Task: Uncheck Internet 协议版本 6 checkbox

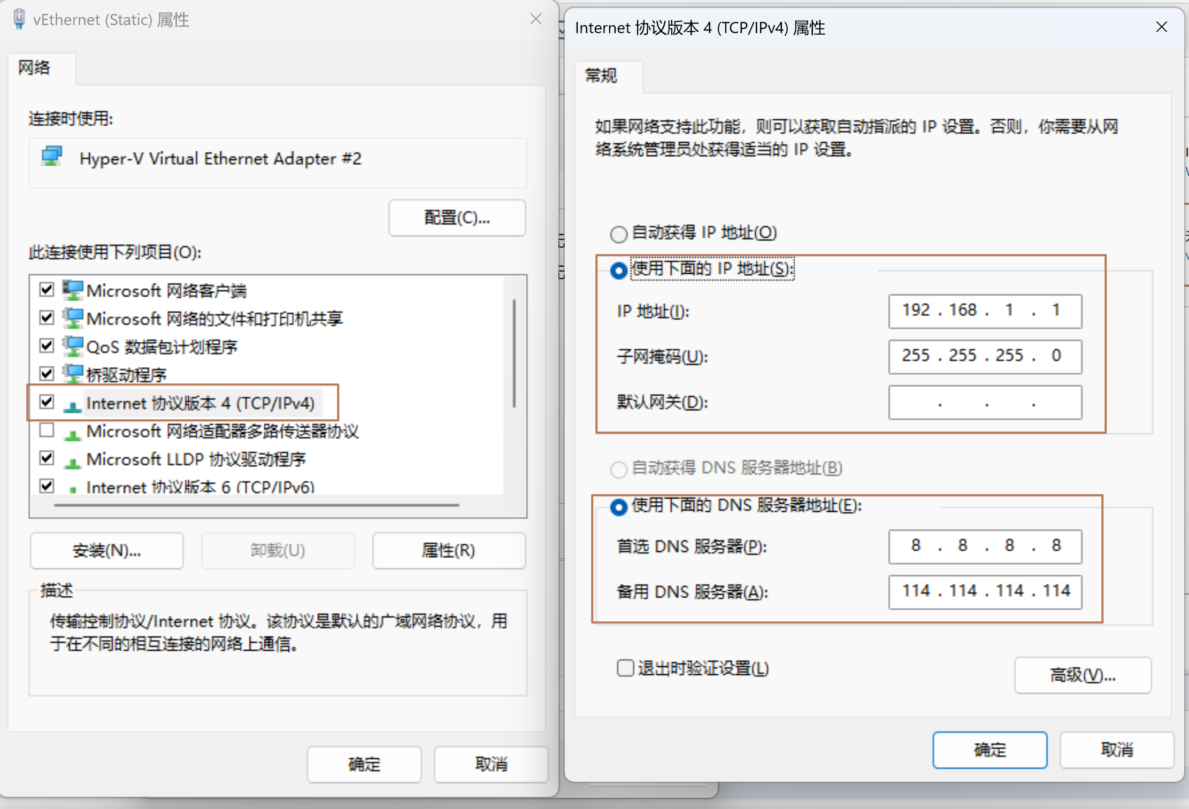Action: point(47,486)
